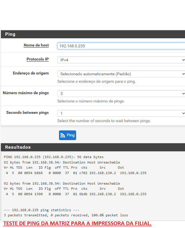The image size is (185, 228).
Task: Click the Endereço de origem label
Action: [x=31, y=73]
